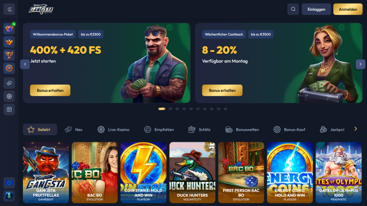Select the Live-Kasino category tab
This screenshot has width=367, height=206.
point(113,130)
